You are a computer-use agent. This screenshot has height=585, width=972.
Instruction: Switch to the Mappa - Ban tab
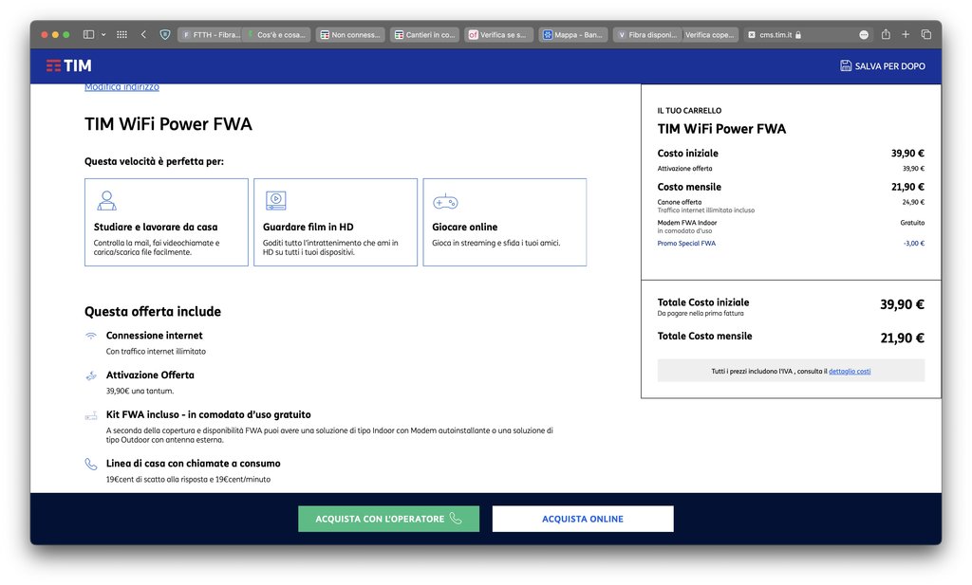tap(572, 35)
